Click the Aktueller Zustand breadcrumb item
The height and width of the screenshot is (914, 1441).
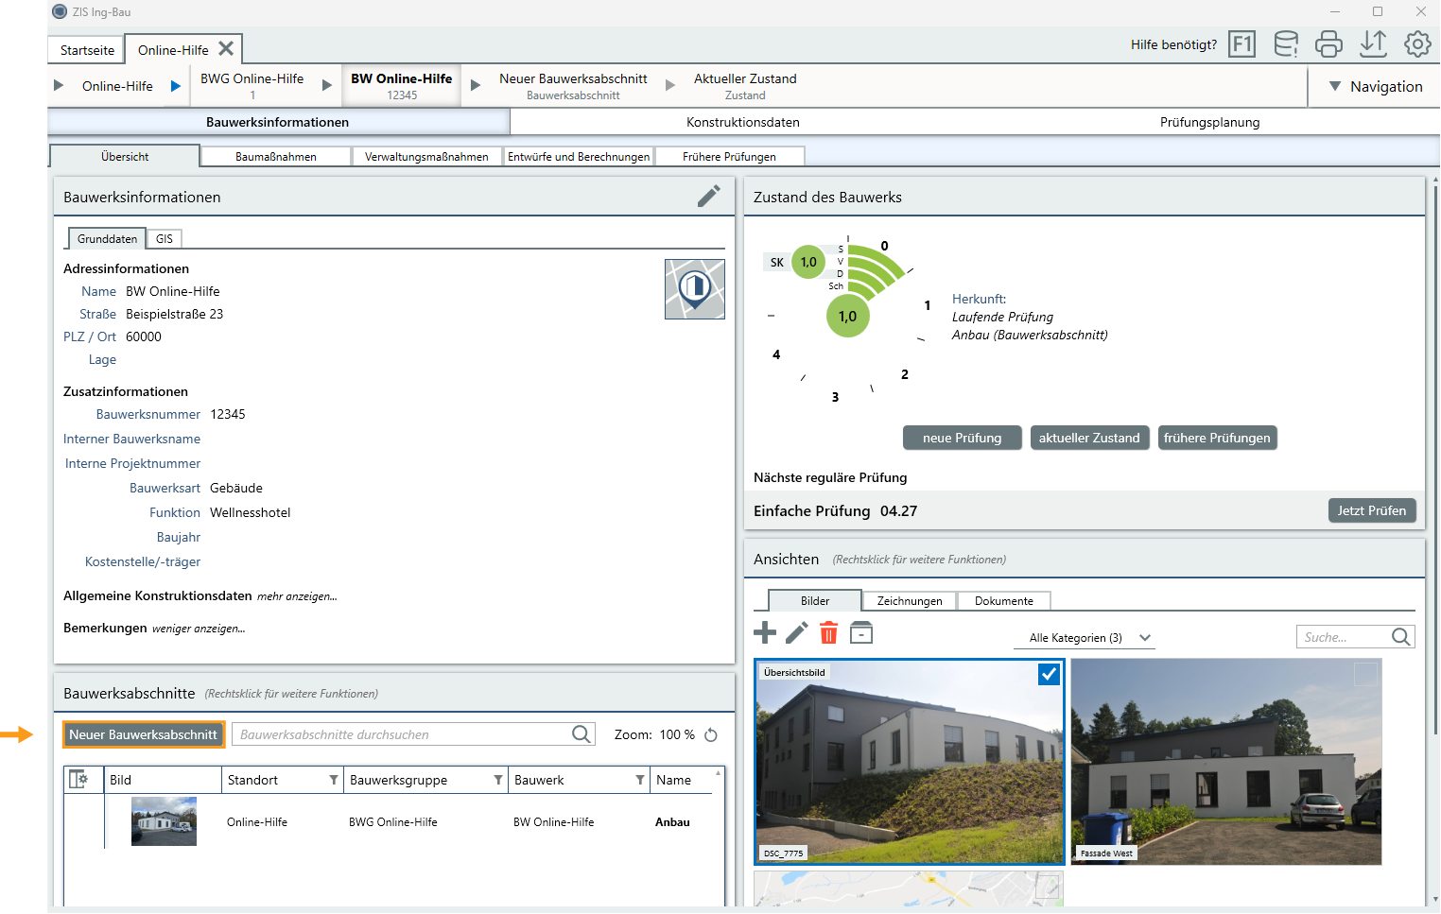pos(745,86)
